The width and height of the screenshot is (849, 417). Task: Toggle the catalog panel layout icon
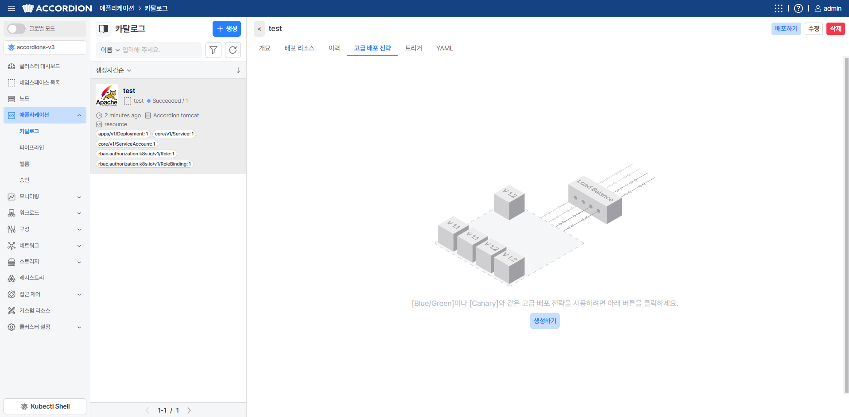point(104,29)
